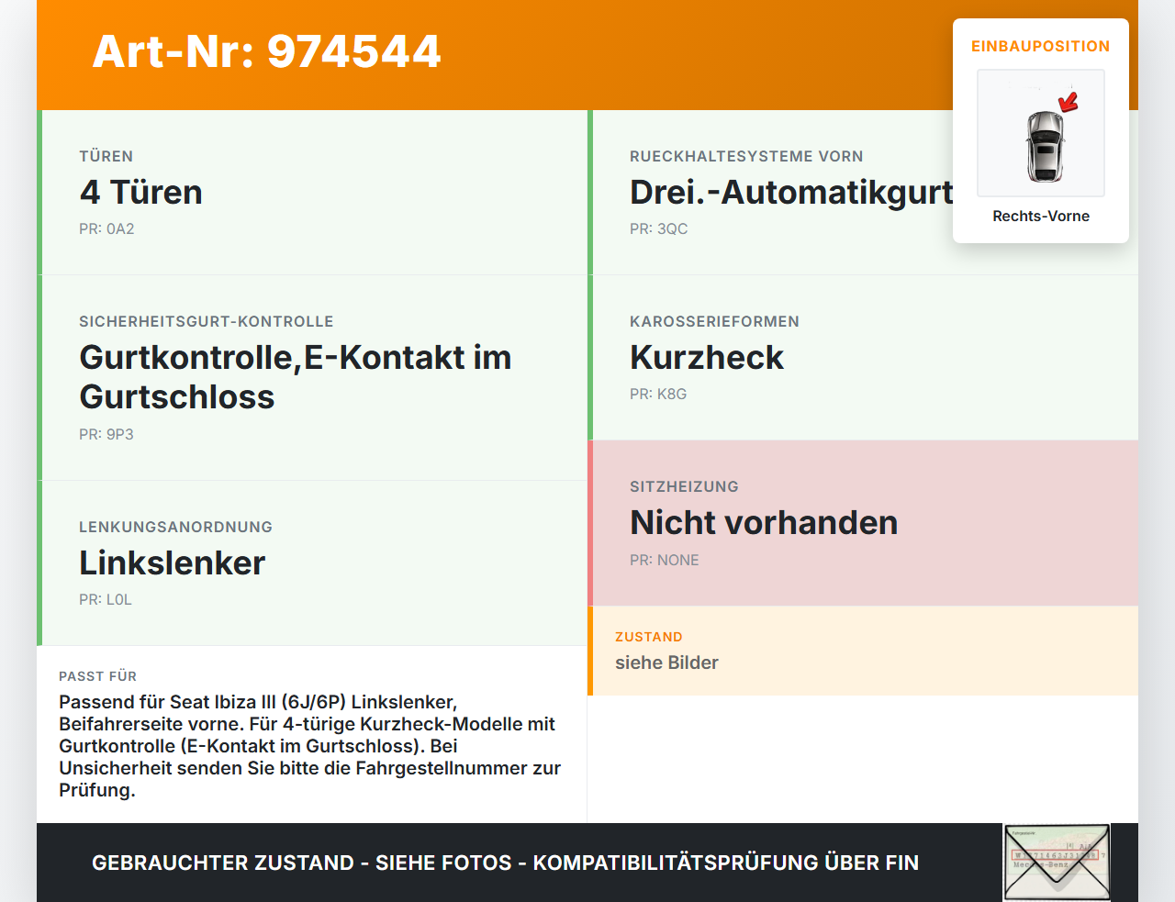Viewport: 1175px width, 902px height.
Task: Select the Art-Nr: 974544 header
Action: (266, 52)
